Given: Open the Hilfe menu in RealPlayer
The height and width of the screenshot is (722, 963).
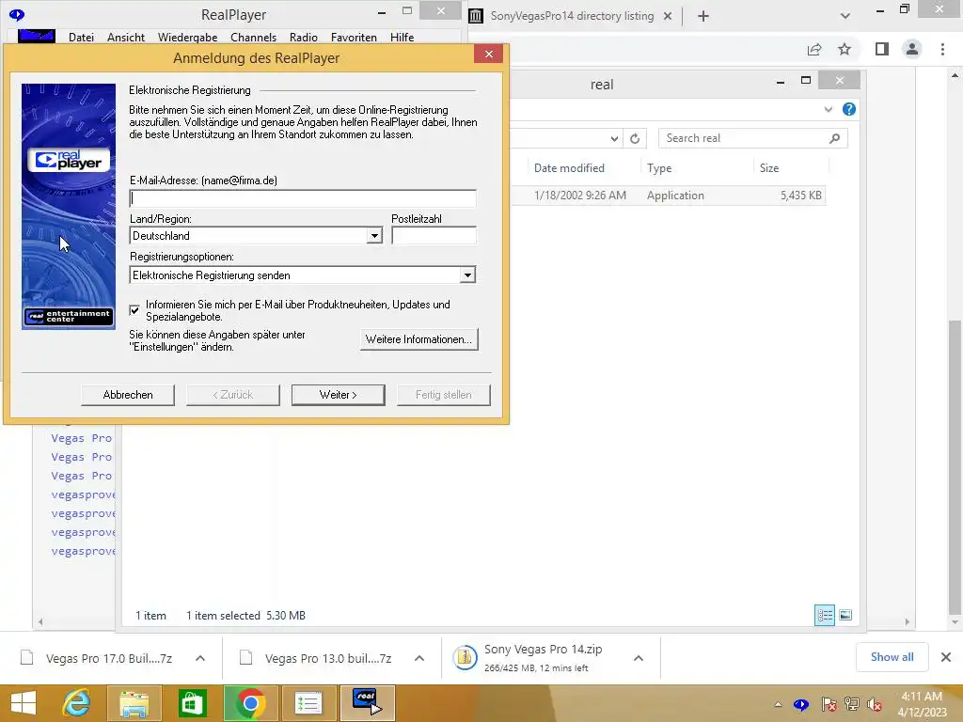Looking at the screenshot, I should [402, 38].
